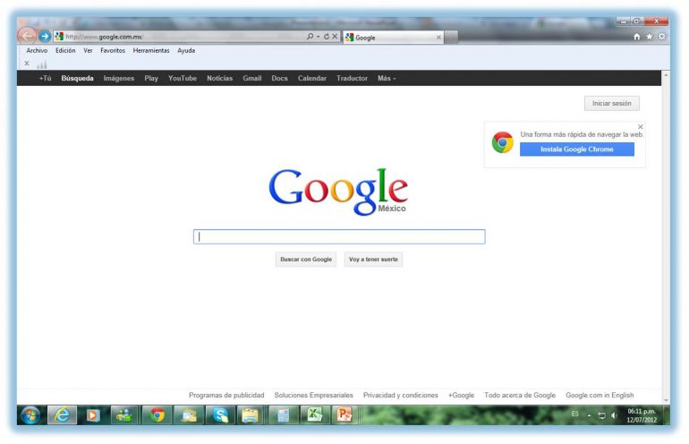This screenshot has width=689, height=444.
Task: Close the toolbar below the menu bar
Action: point(27,64)
